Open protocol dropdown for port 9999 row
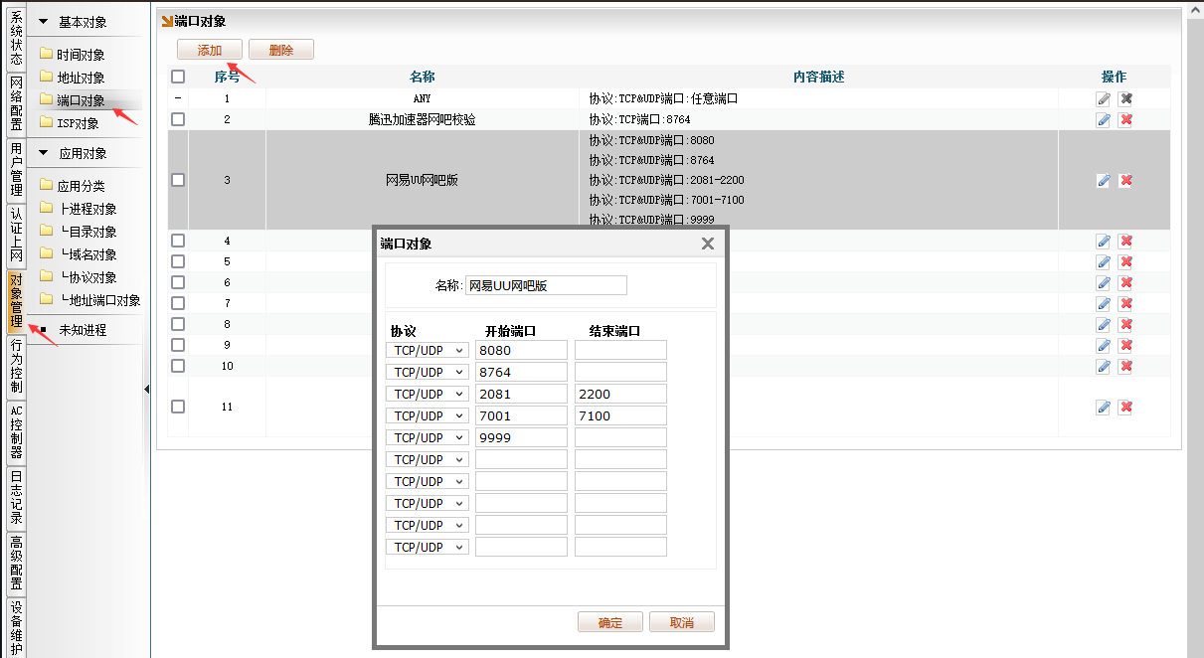Viewport: 1204px width, 658px height. tap(427, 437)
